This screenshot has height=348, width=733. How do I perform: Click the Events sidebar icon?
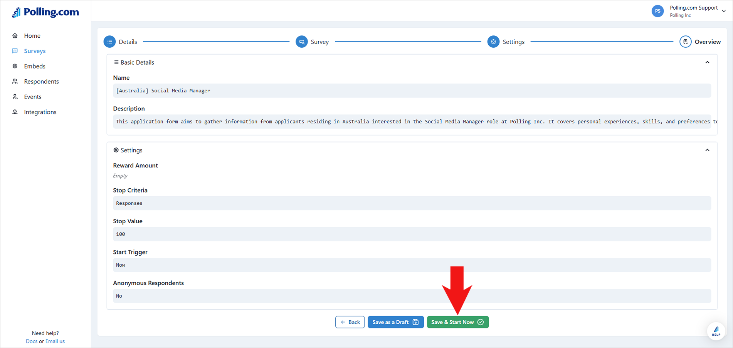[x=15, y=97]
